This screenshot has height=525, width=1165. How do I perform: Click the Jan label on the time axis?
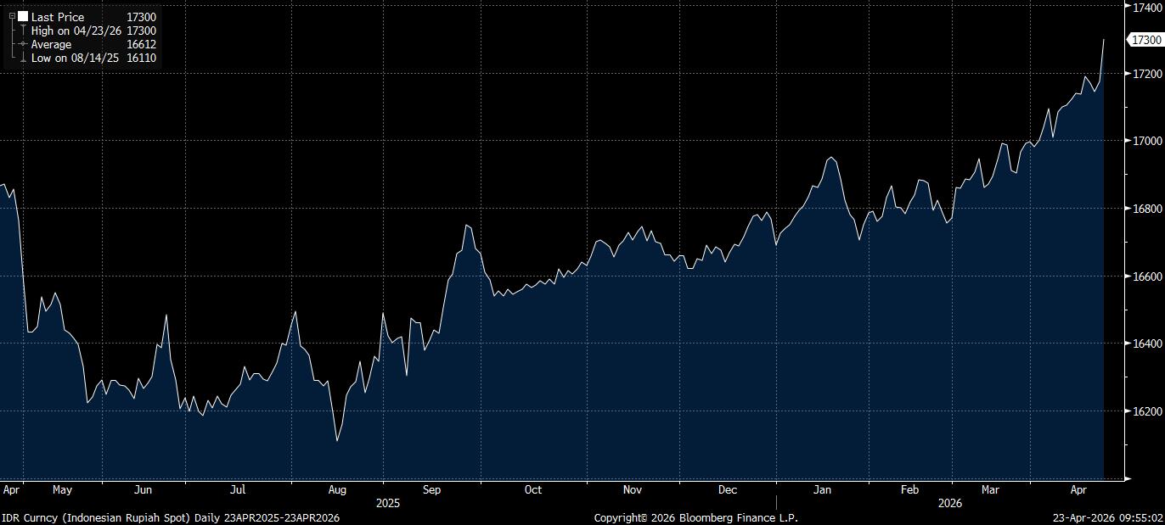pyautogui.click(x=823, y=490)
